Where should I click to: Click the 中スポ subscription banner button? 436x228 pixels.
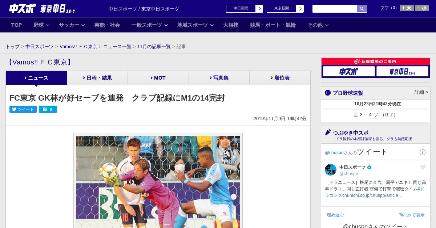pyautogui.click(x=349, y=71)
